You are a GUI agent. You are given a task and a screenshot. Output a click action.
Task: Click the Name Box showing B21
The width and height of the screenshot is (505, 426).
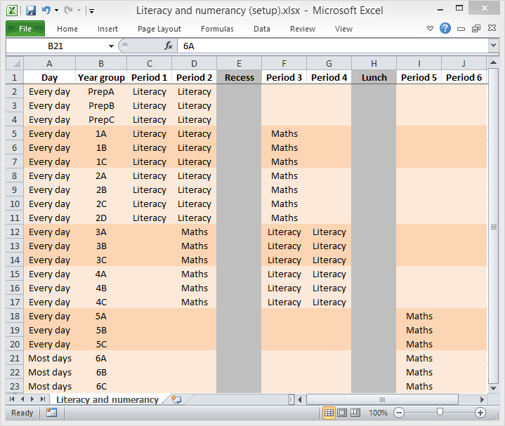click(x=55, y=46)
